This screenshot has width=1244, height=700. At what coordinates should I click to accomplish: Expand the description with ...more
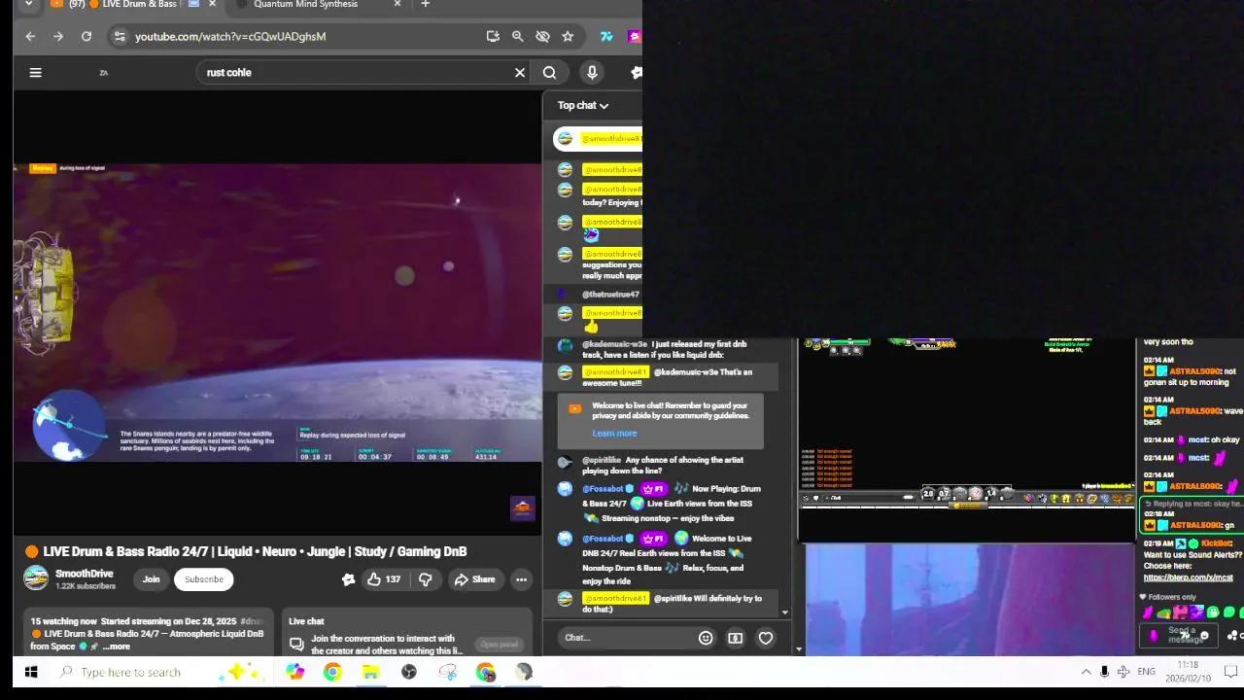pyautogui.click(x=117, y=647)
